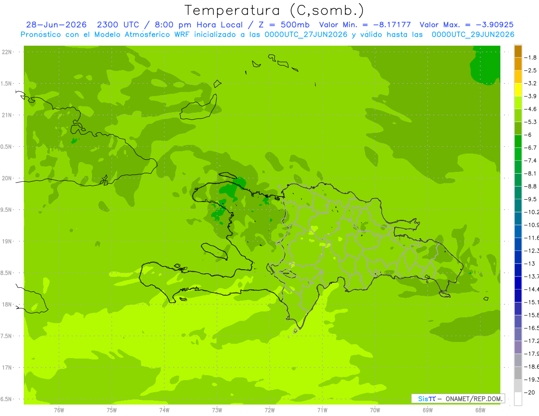Click the yellow swatch between -3.2 and -3.9
539x416 pixels.
(x=518, y=90)
